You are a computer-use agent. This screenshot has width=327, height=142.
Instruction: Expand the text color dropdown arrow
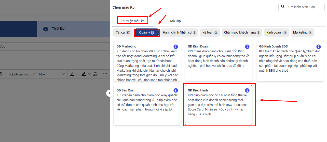(x=78, y=74)
